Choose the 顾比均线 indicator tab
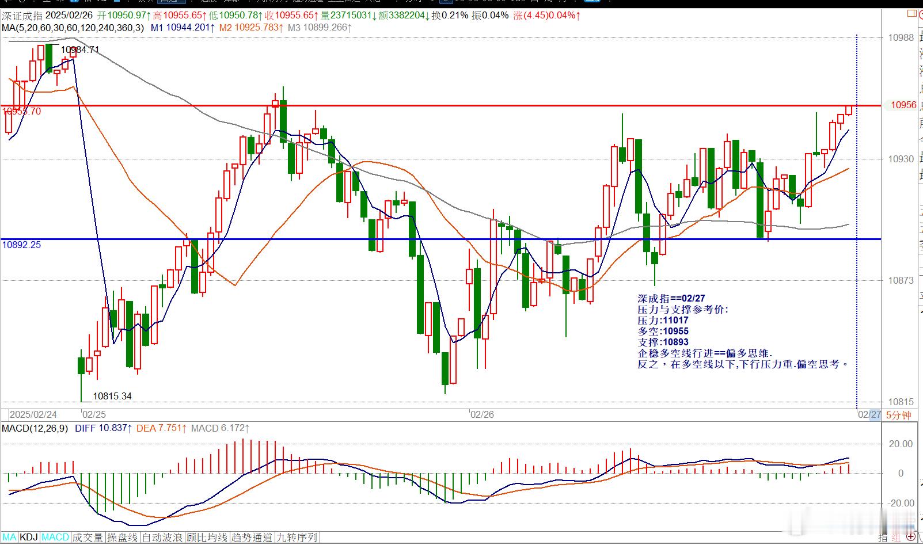Viewport: 923px width, 545px height. point(206,538)
